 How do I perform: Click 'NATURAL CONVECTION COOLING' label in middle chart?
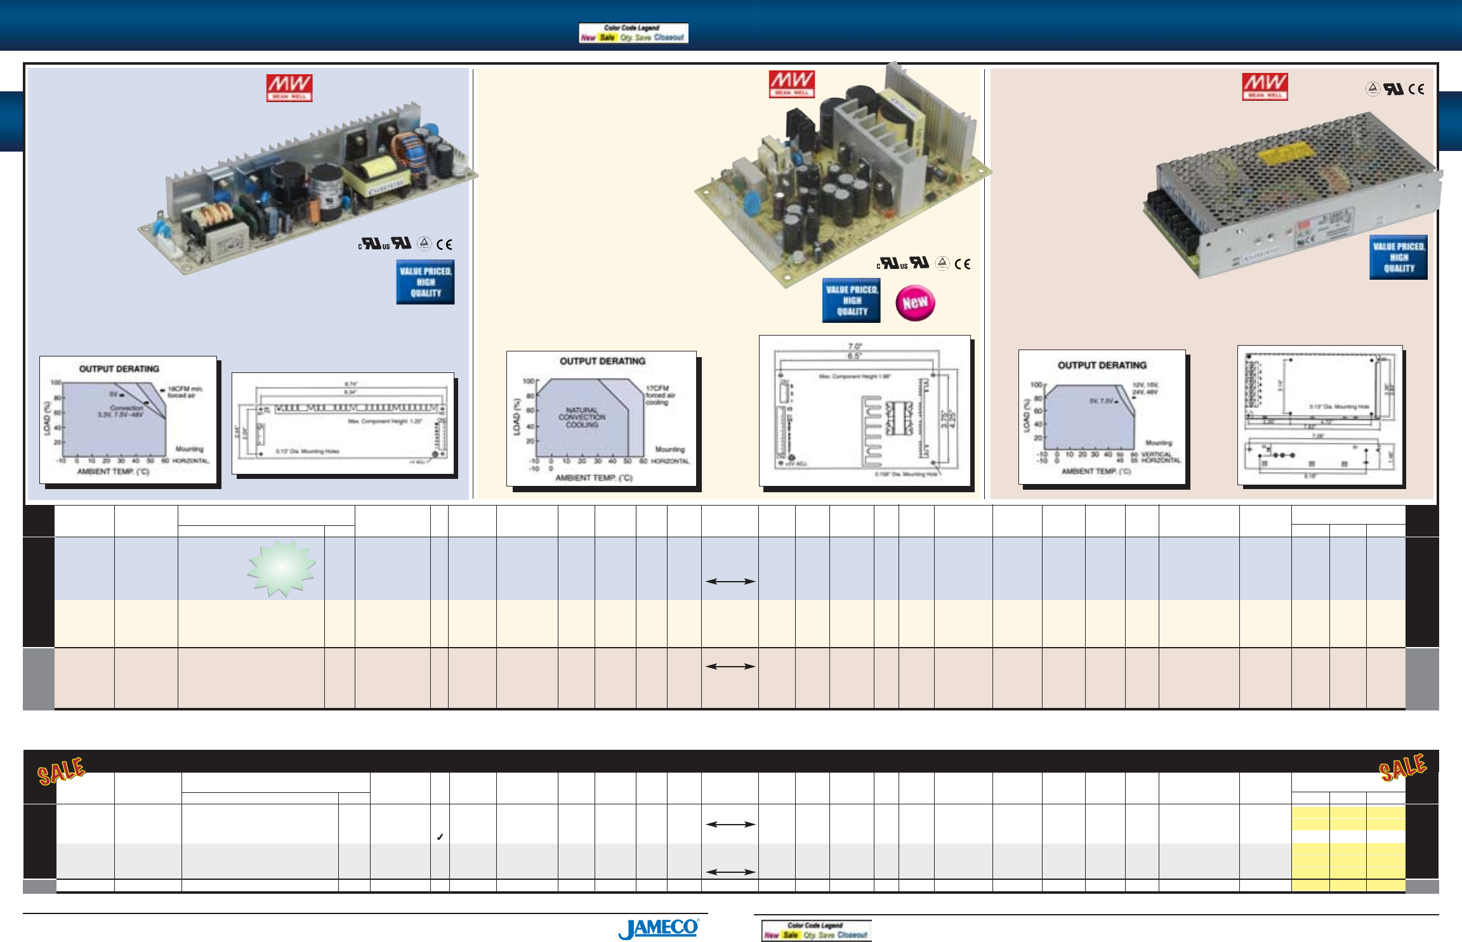click(x=582, y=417)
